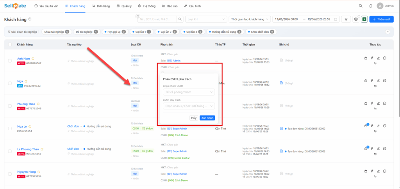Toggle the select-all checkbox in the table header
400x189 pixels.
click(10, 44)
